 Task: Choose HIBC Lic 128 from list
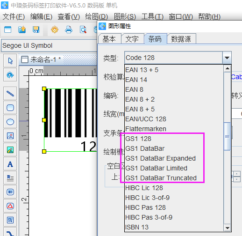(174, 188)
